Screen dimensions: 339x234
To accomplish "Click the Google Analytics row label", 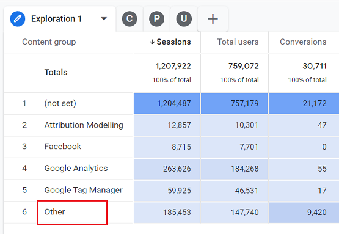I will (76, 169).
